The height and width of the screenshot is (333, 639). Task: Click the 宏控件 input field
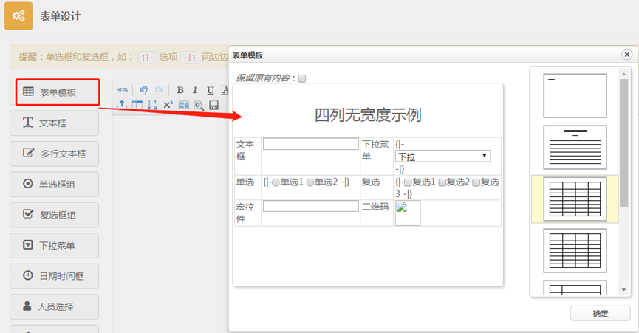(x=310, y=206)
